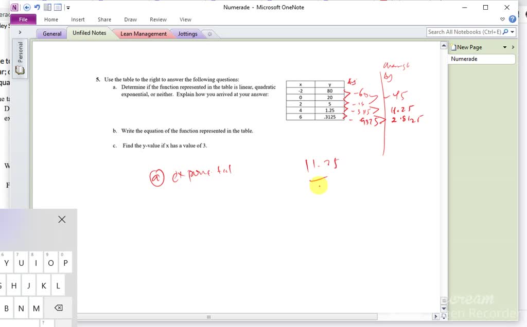Viewport: 527px width, 327px height.
Task: Open the Customize Quick Access Toolbar menu
Action: tap(67, 7)
